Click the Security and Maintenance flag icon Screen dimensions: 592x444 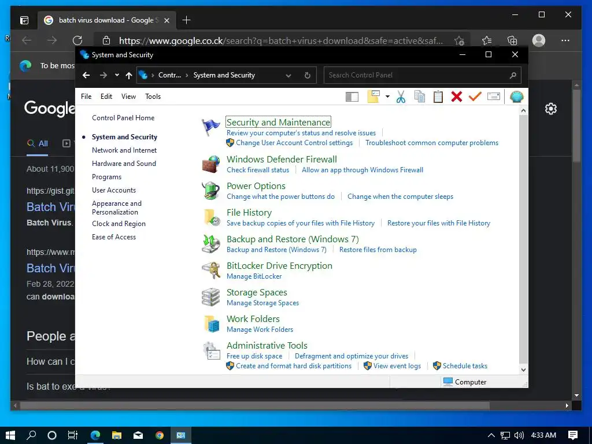click(210, 127)
